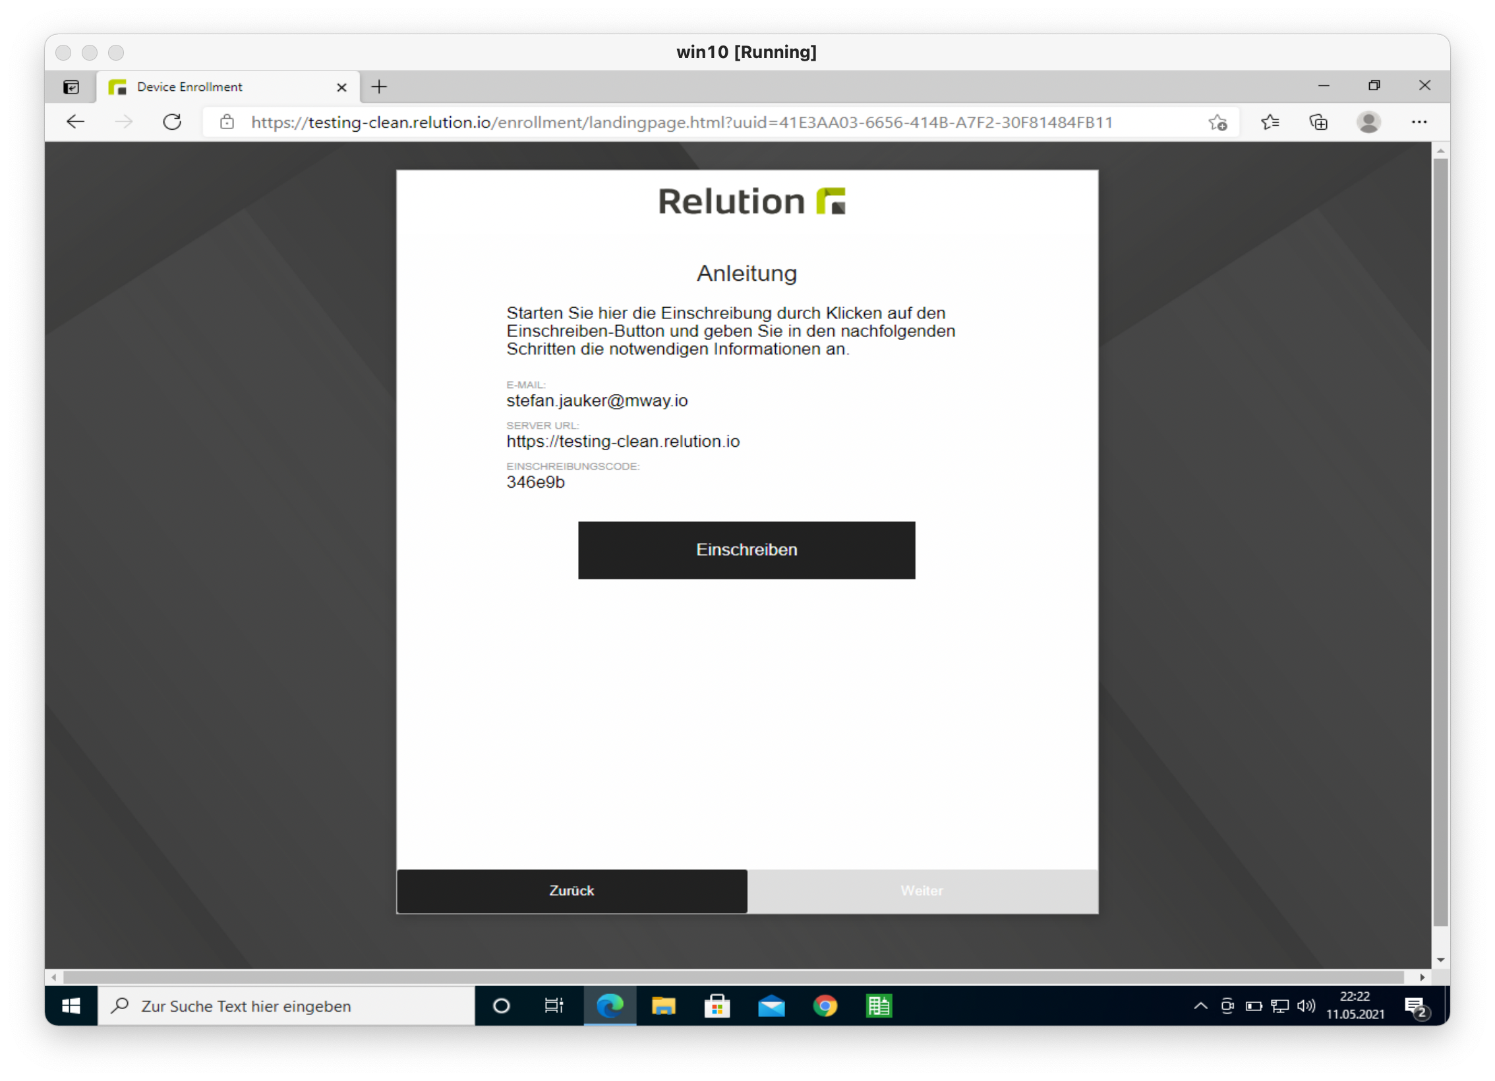Click the VM window minimize dot

coord(90,52)
